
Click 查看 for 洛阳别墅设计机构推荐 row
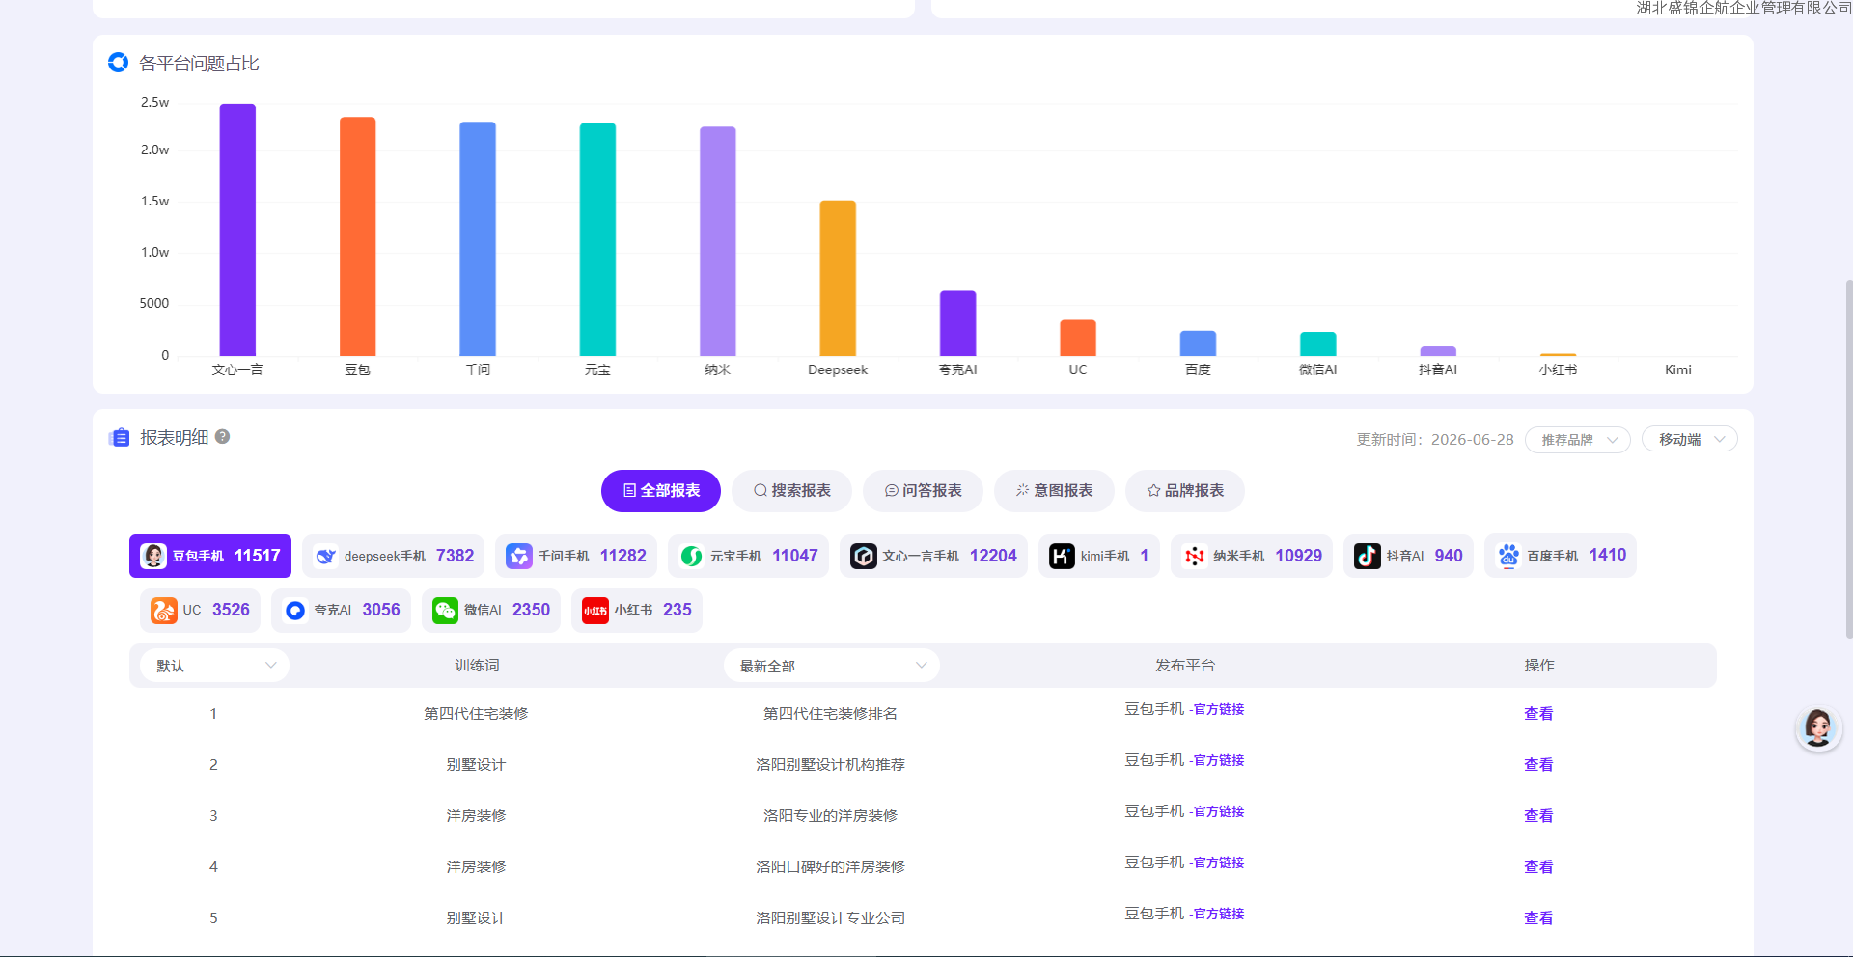click(1538, 765)
